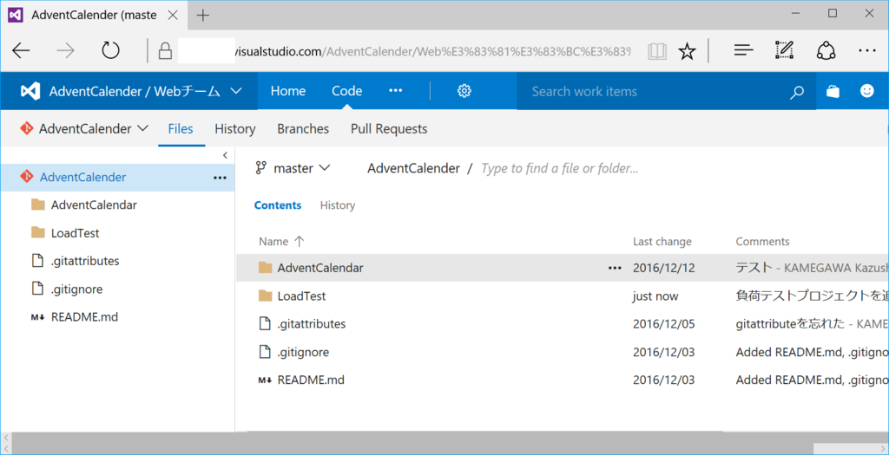Click the browser forward arrow

click(66, 51)
